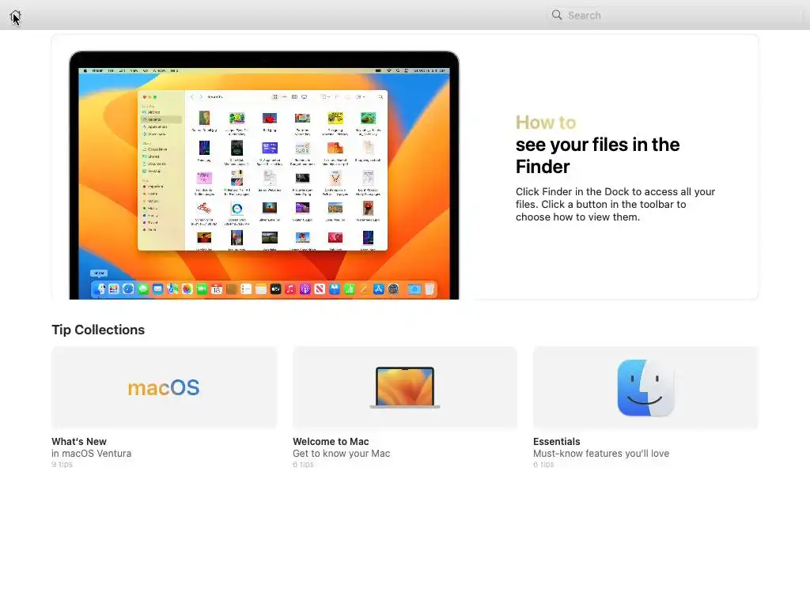Open the macOS What's New collection card
810x607 pixels.
pyautogui.click(x=164, y=387)
